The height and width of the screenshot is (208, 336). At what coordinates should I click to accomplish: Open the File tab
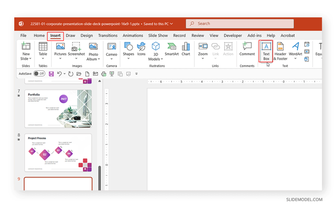pyautogui.click(x=23, y=36)
